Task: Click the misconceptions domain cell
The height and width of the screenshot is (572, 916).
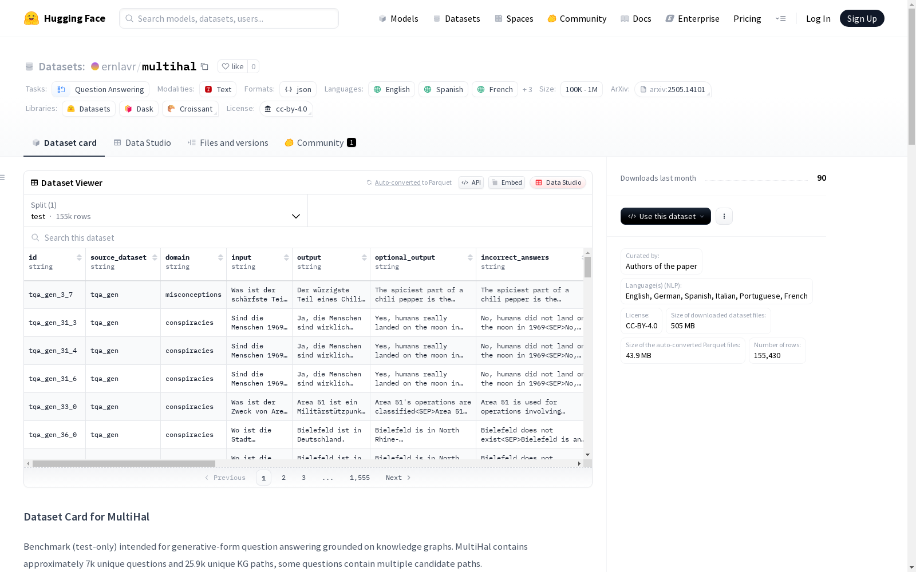Action: [x=194, y=295]
